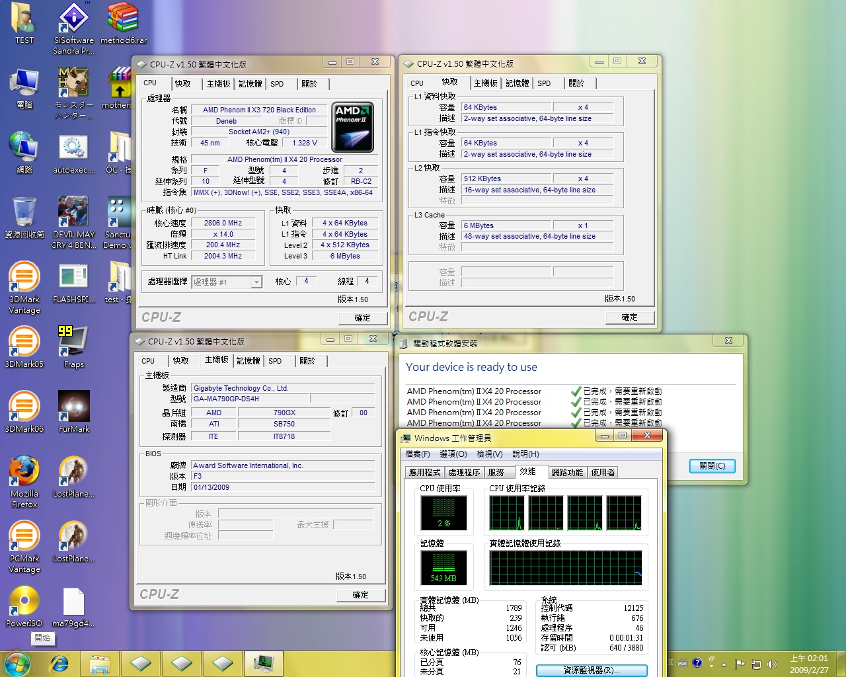Open FLASHSPI desktop icon
The width and height of the screenshot is (846, 677).
pos(73,282)
